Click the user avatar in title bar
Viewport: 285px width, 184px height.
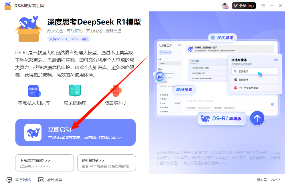click(x=225, y=6)
